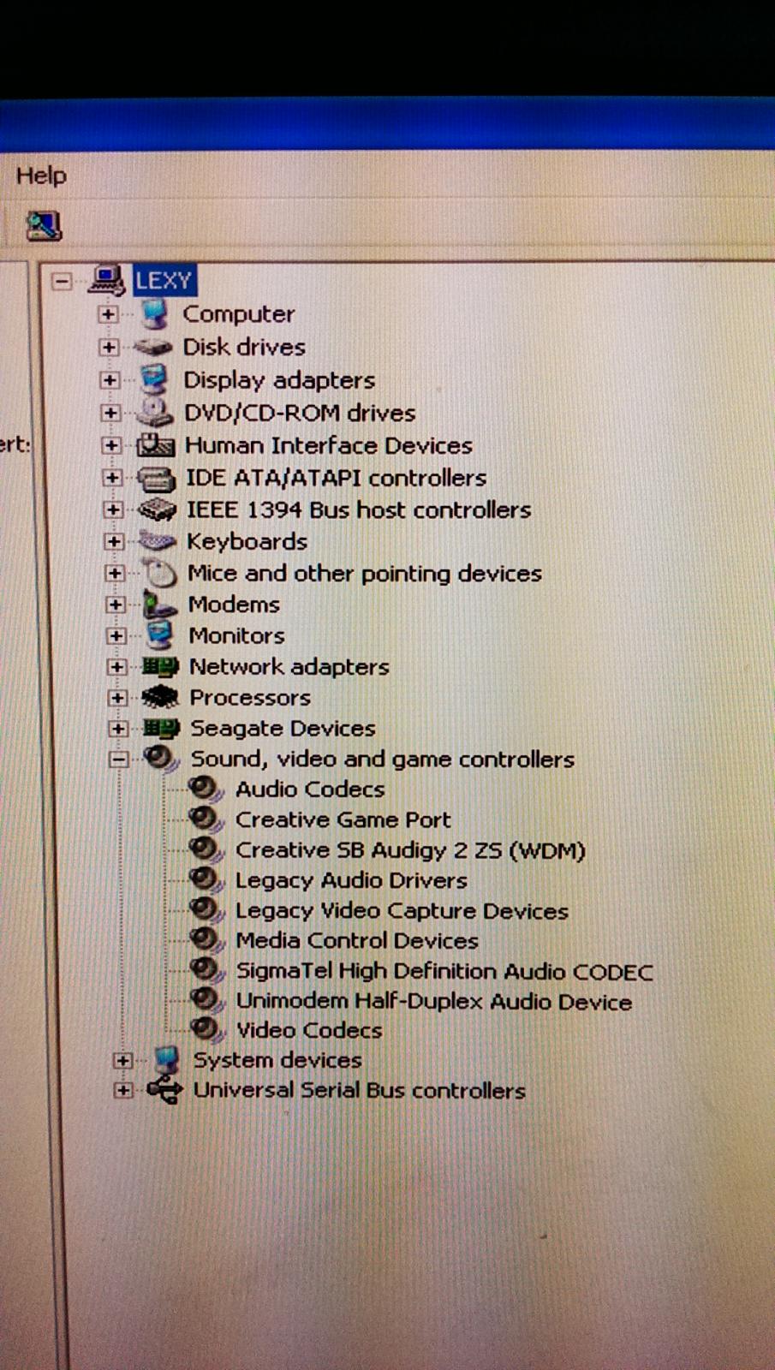Expand the Monitors category
Viewport: 775px width, 1370px height.
(116, 635)
